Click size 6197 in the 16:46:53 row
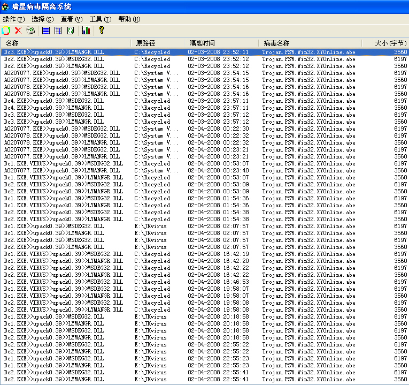This screenshot has height=385, width=409. coord(400,282)
